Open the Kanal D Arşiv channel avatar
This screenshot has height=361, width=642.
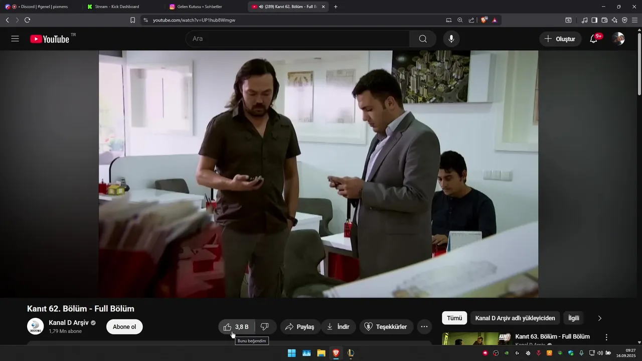coord(35,326)
